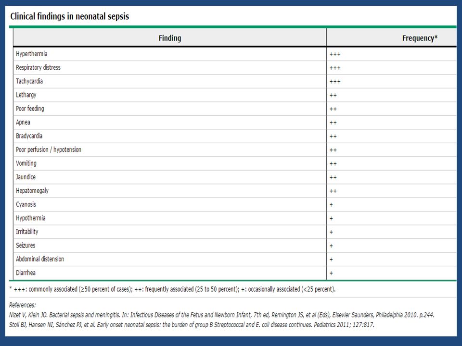Image resolution: width=462 pixels, height=346 pixels.
Task: Click the ++ frequency for Lethargy
Action: [333, 95]
